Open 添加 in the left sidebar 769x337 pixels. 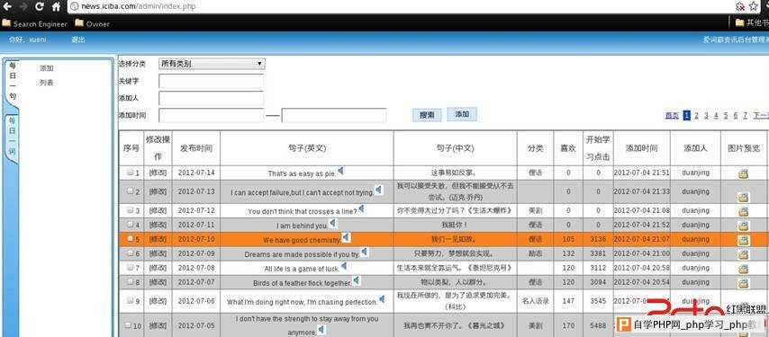point(47,68)
